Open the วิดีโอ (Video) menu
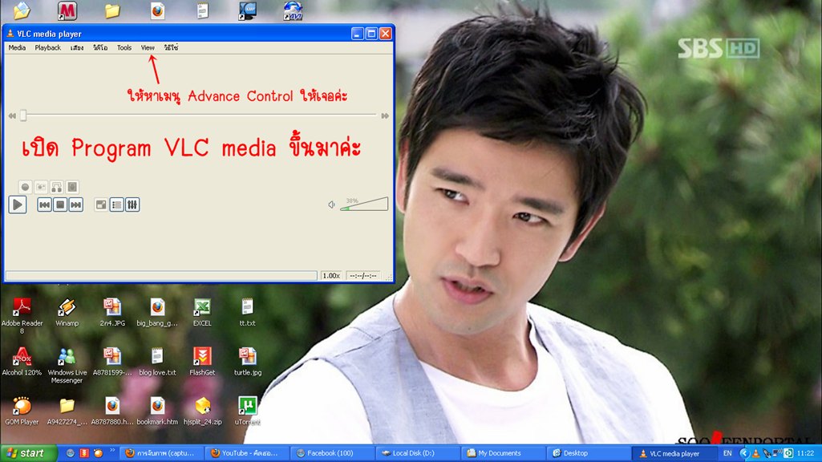The height and width of the screenshot is (462, 822). coord(100,47)
